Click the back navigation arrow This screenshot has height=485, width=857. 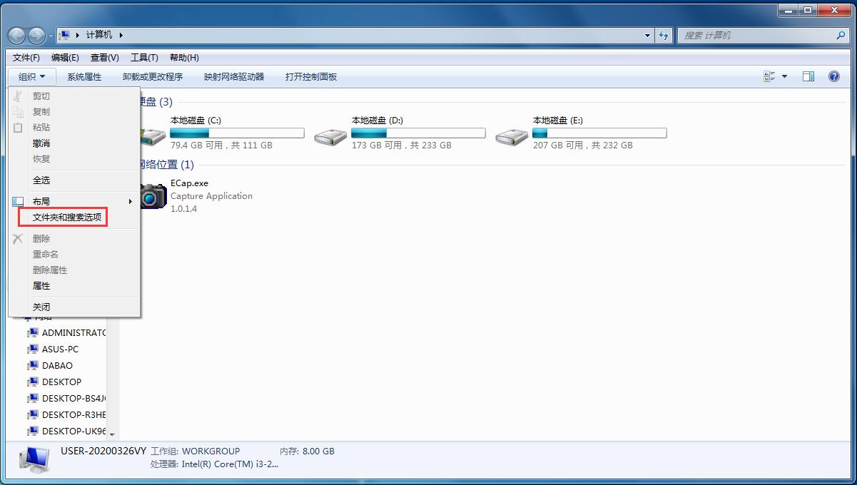(x=16, y=34)
